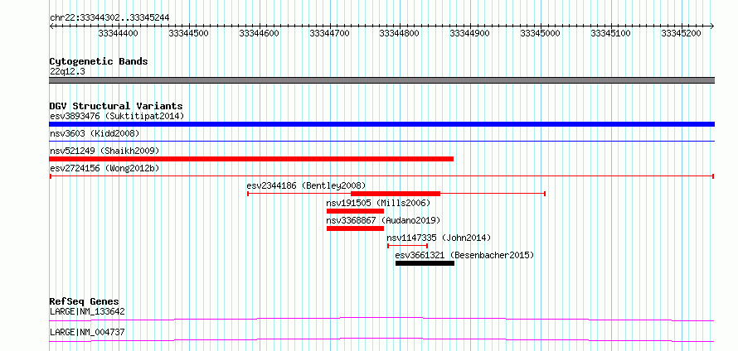Open the DGV Structural Variants track title
Image resolution: width=738 pixels, height=351 pixels.
tap(116, 106)
